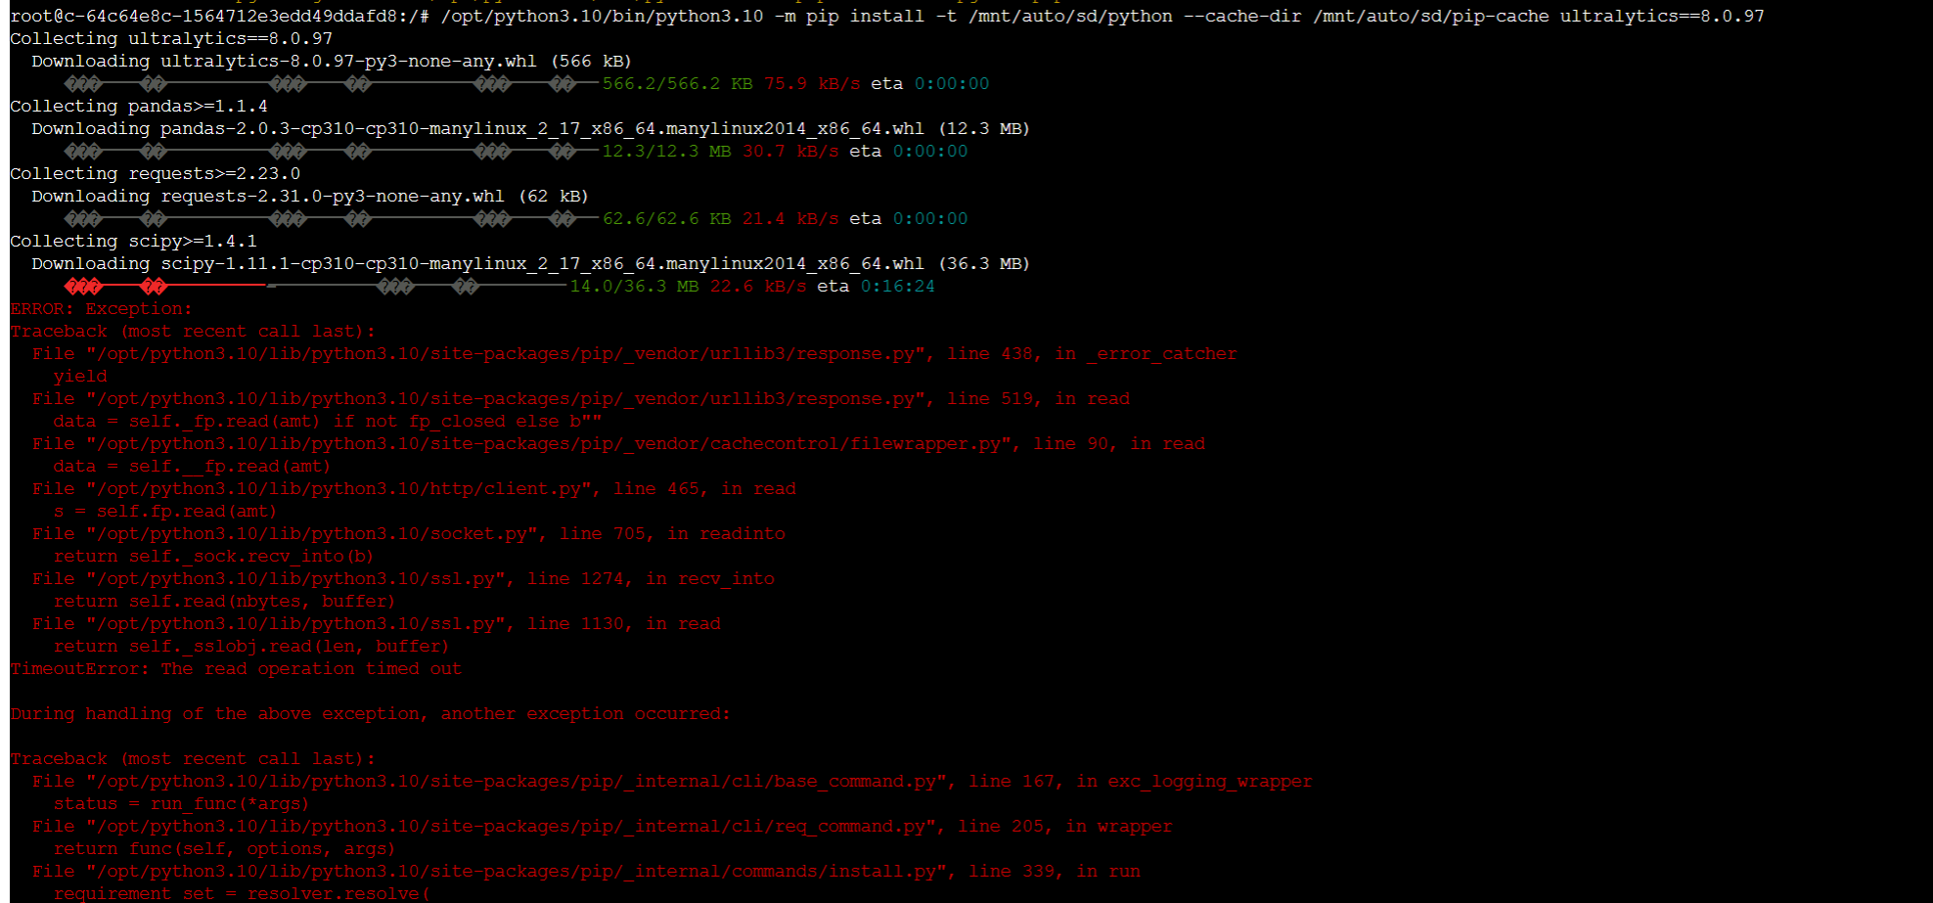This screenshot has width=1933, height=903.
Task: Click the red scipy download progress bar
Action: tap(164, 287)
